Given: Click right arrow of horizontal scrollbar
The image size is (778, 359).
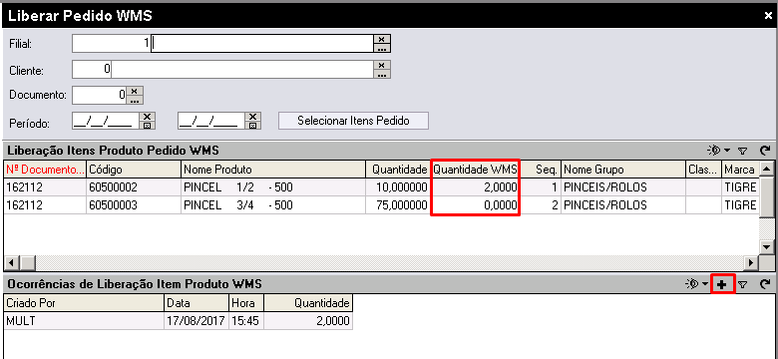Looking at the screenshot, I should [x=752, y=263].
